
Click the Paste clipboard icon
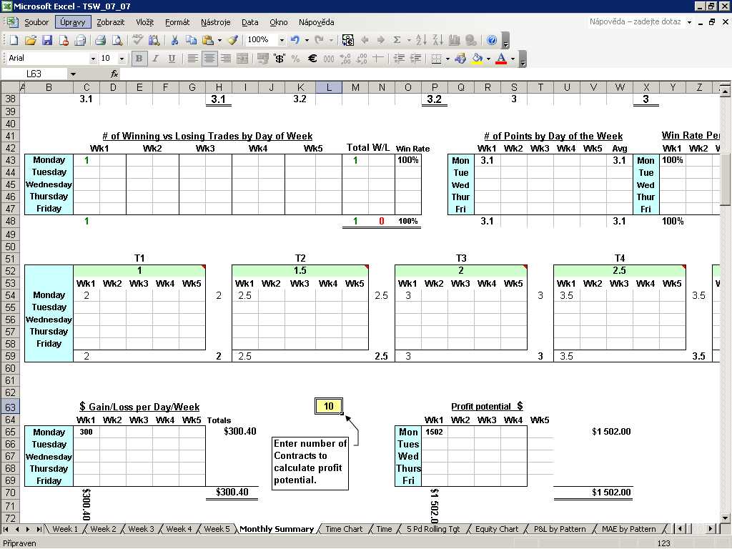click(208, 40)
